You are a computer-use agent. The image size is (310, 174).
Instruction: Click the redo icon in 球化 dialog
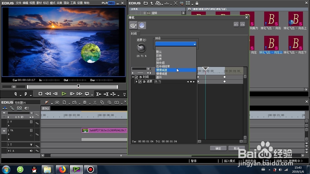pyautogui.click(x=243, y=24)
